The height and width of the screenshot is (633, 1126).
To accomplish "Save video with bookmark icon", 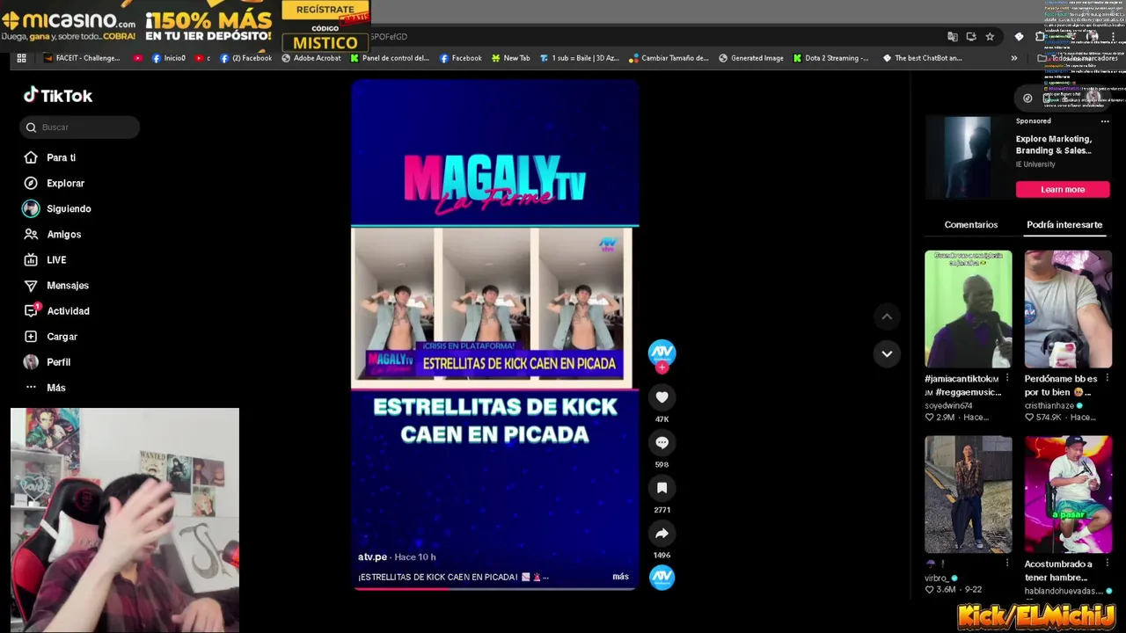I will point(662,488).
